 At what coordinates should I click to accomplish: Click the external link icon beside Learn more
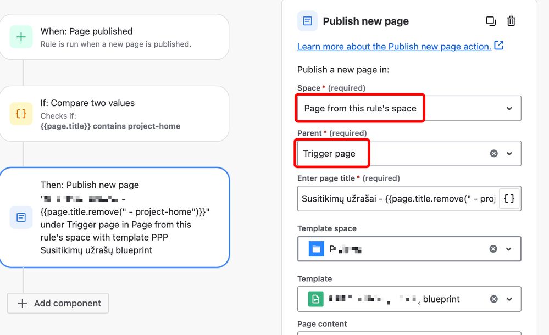(498, 46)
